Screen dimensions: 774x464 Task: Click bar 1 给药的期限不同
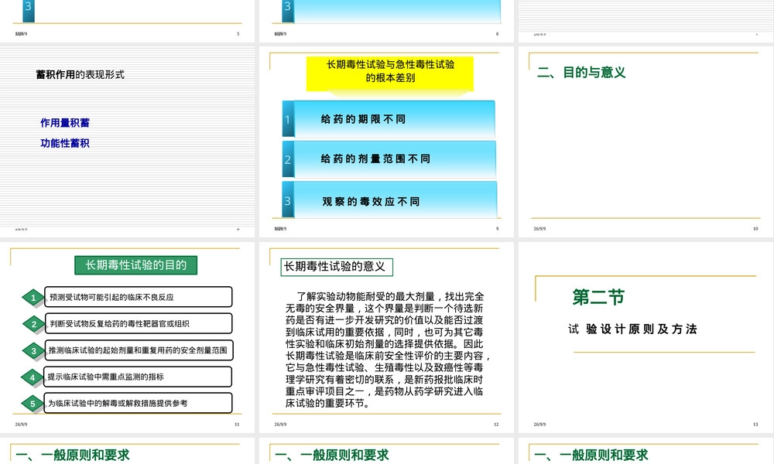[x=389, y=119]
